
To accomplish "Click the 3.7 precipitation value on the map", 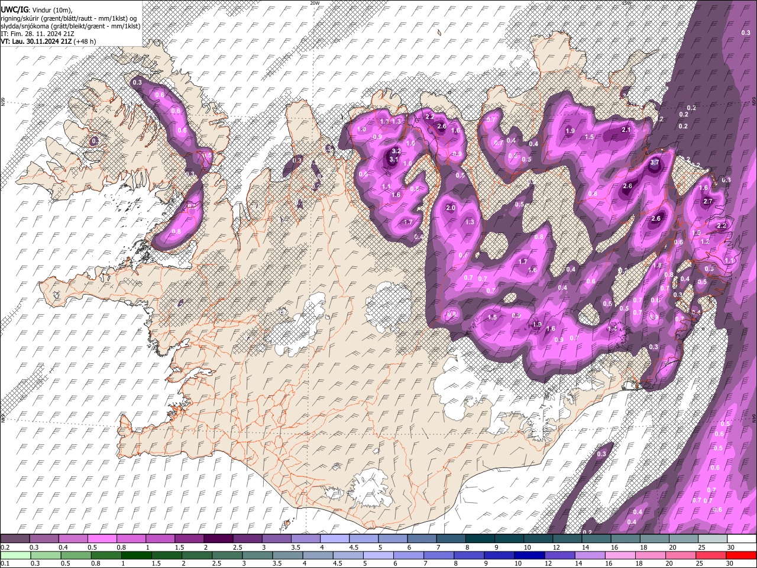I will [655, 162].
